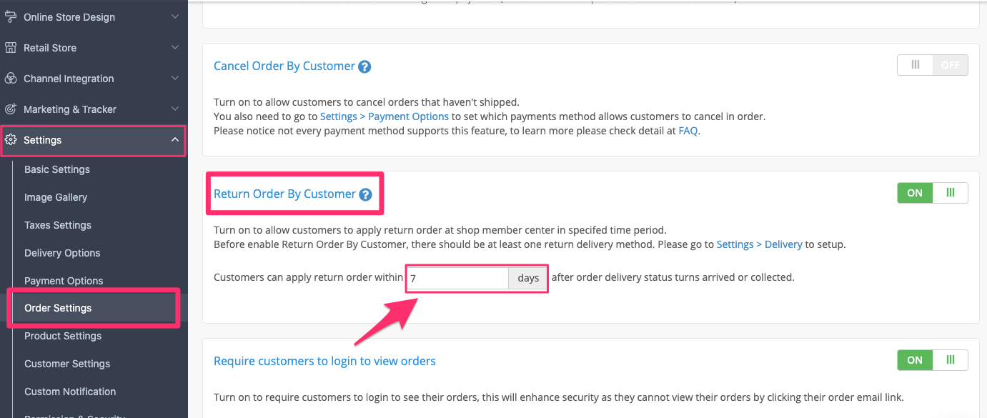Open help for Return Order By Customer
987x418 pixels.
coord(365,194)
